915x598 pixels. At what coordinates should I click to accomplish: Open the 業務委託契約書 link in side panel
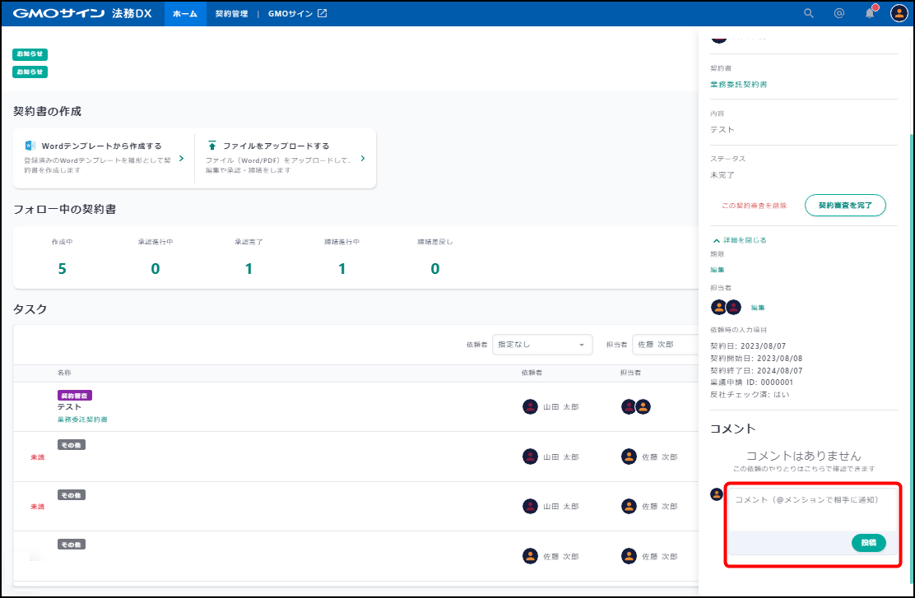click(x=739, y=85)
